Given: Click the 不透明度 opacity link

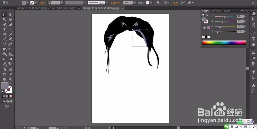Looking at the screenshot, I should 116,3.
